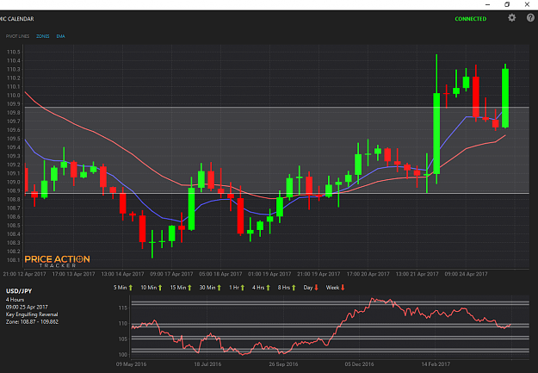Select the 10 Min timeframe
This screenshot has height=373, width=538.
pos(149,288)
